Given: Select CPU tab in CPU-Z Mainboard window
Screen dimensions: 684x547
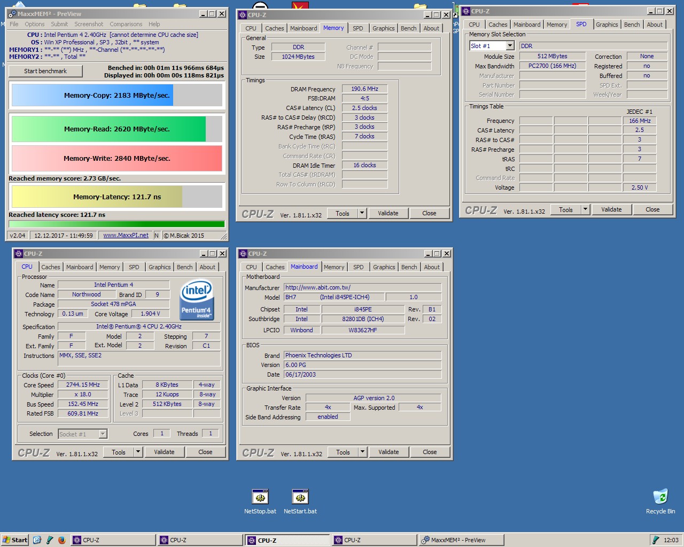Looking at the screenshot, I should click(x=252, y=267).
